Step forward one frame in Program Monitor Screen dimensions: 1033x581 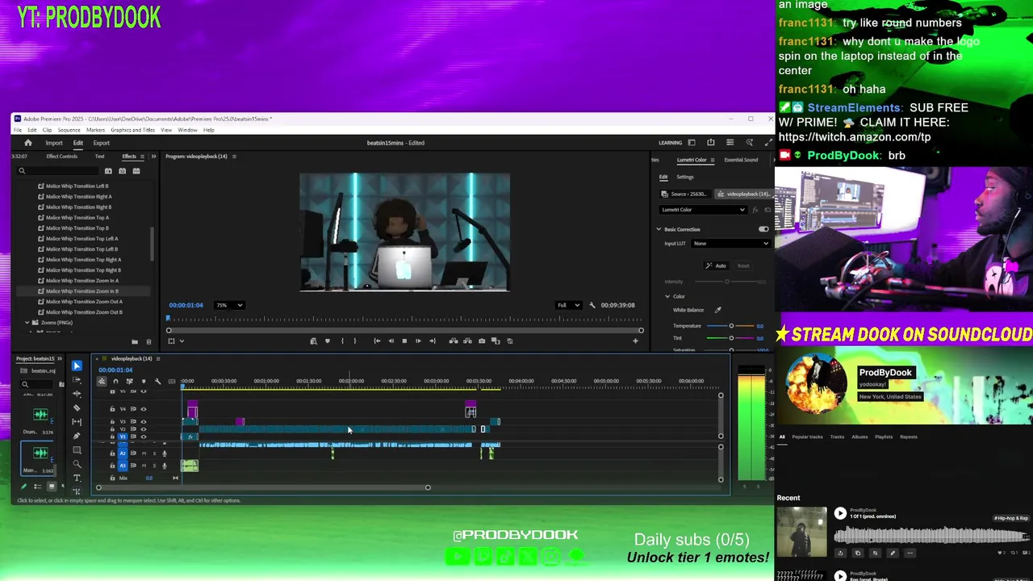pos(418,341)
